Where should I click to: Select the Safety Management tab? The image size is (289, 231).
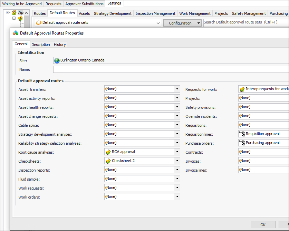249,13
